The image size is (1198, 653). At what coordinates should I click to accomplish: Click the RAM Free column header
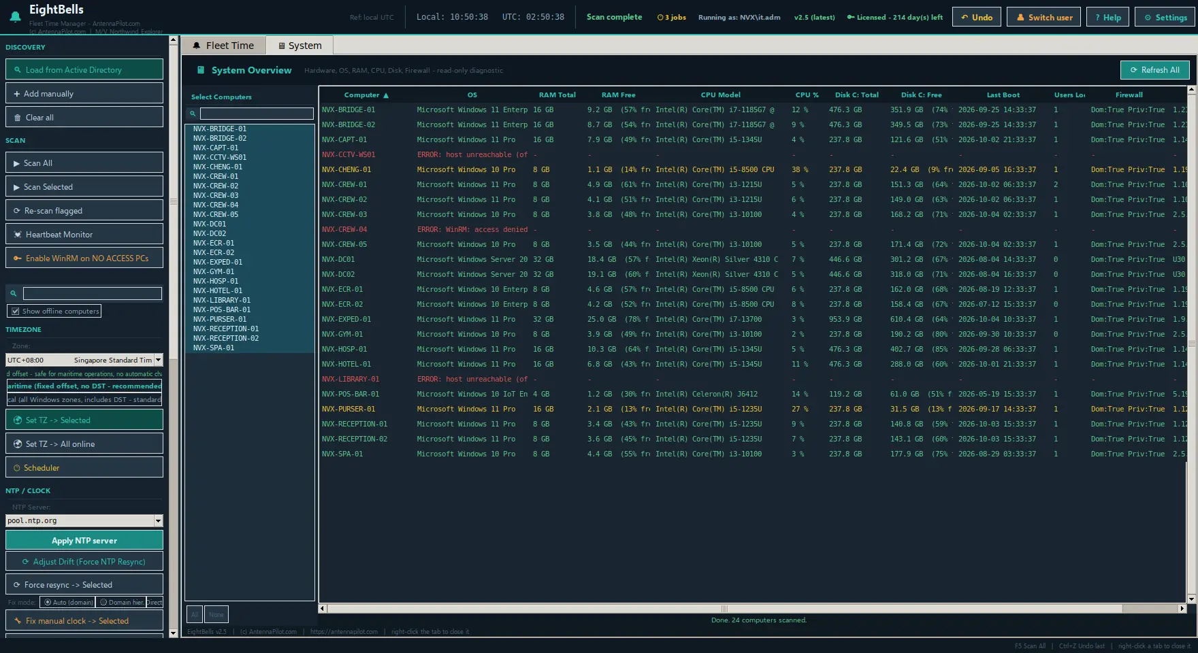coord(618,95)
